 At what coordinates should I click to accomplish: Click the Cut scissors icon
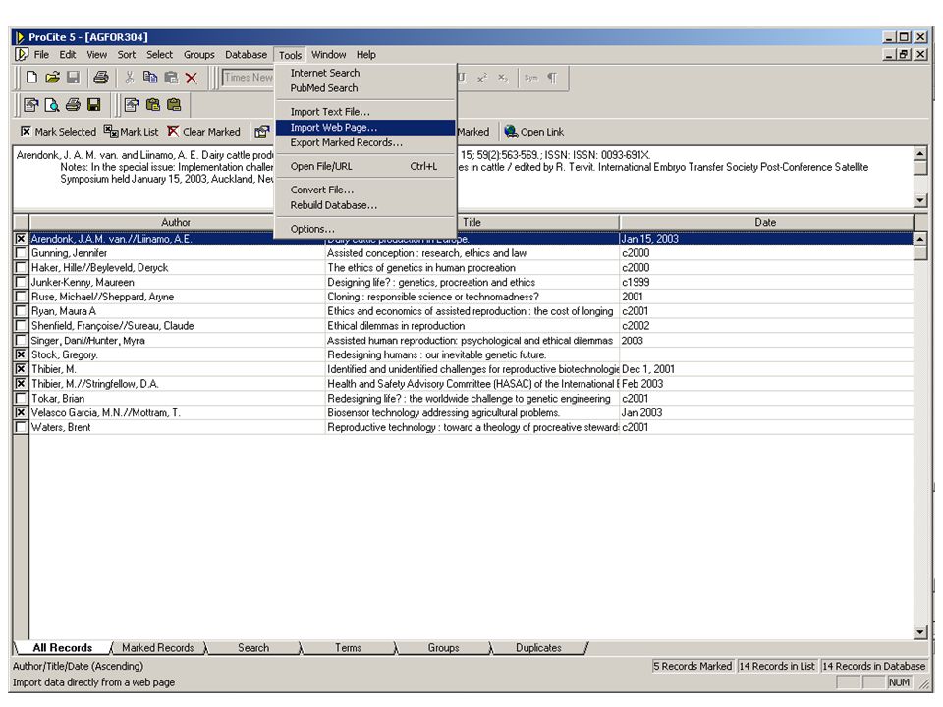click(x=130, y=78)
